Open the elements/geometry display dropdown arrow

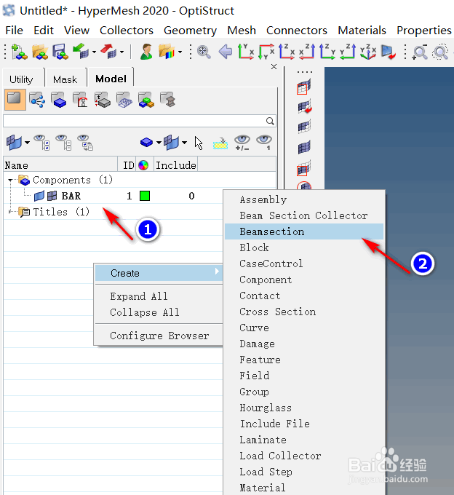184,143
